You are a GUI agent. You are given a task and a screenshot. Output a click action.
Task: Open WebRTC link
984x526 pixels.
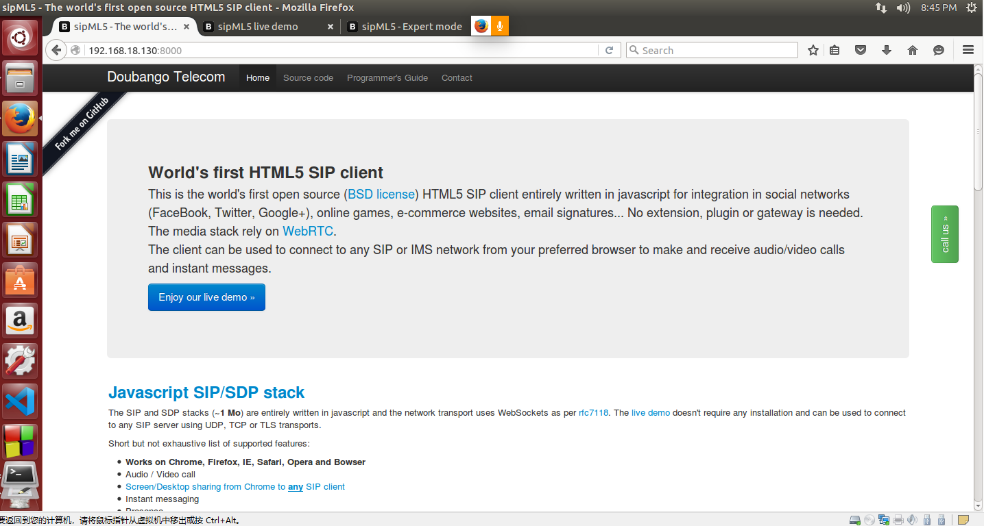pos(307,231)
